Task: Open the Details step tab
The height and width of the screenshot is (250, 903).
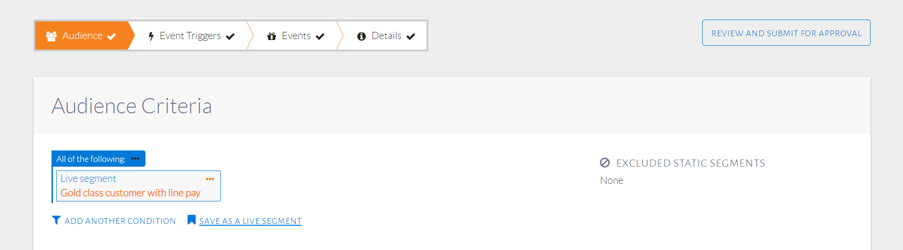Action: (386, 36)
